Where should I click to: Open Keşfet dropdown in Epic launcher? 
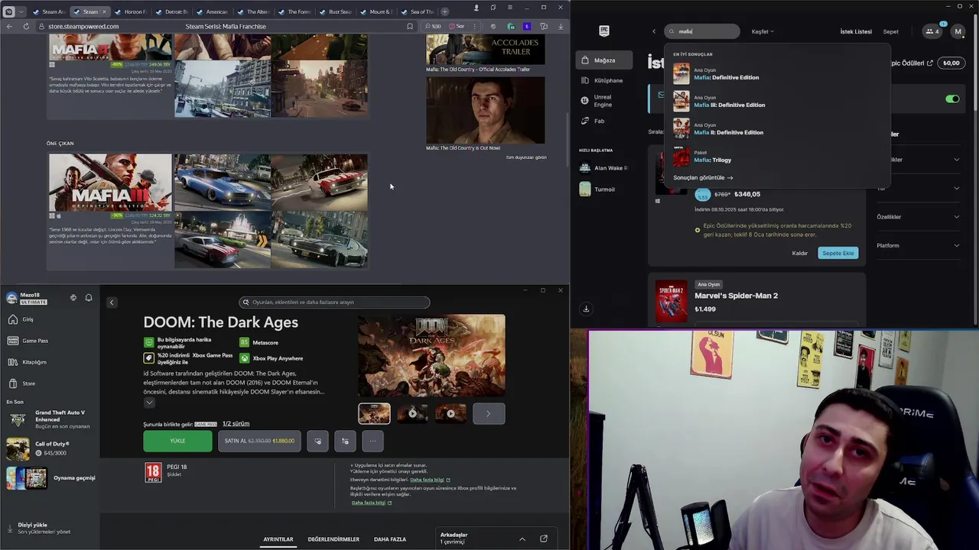(x=763, y=31)
